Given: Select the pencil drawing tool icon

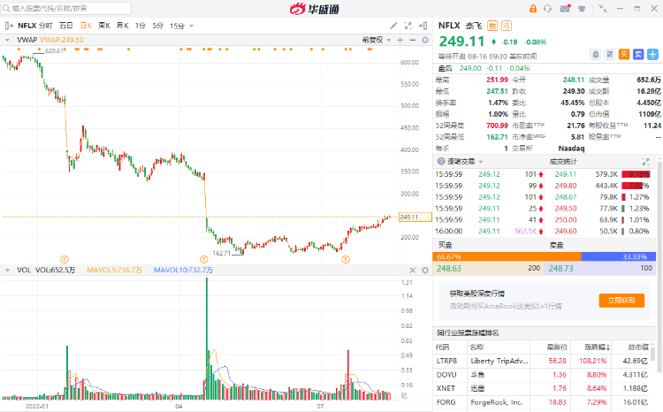Looking at the screenshot, I should (393, 26).
